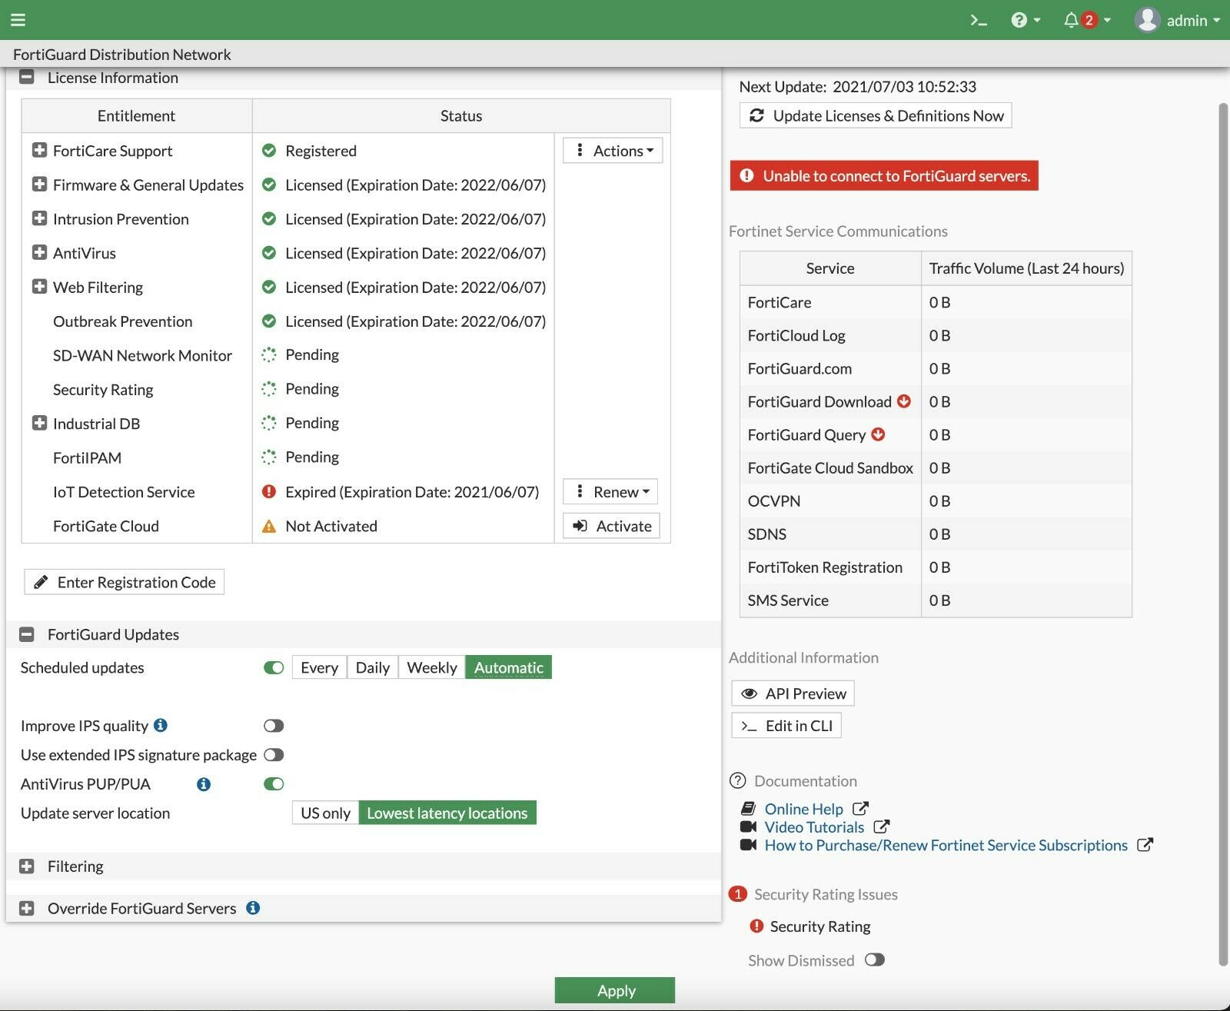Toggle Scheduled updates switch
This screenshot has width=1230, height=1011.
[274, 667]
